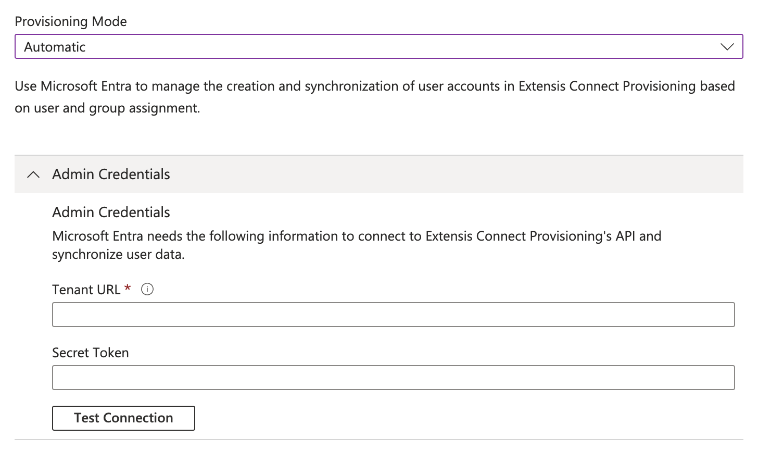Click the red required asterisk beside Tenant URL
The width and height of the screenshot is (758, 450).
128,288
